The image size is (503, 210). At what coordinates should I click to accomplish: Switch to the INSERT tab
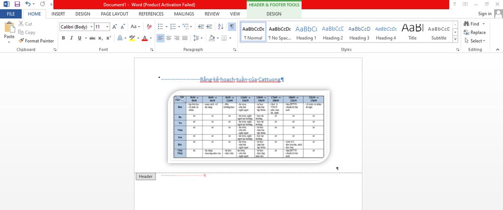[x=58, y=14]
